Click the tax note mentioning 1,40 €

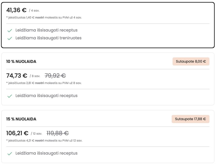click(x=44, y=17)
